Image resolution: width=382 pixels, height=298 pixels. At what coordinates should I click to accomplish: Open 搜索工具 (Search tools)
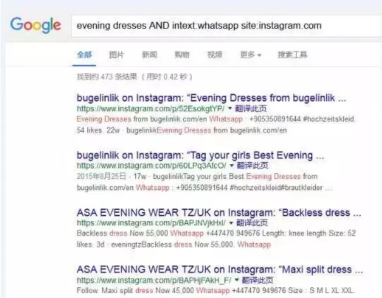point(292,54)
